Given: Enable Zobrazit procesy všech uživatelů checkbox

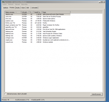Looking at the screenshot, I should pos(6,94).
